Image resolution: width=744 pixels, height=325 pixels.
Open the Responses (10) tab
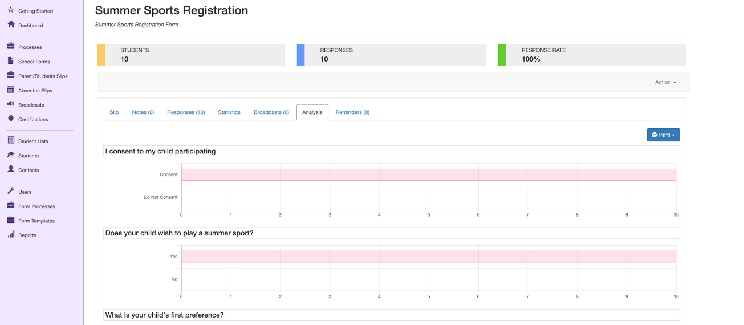[186, 112]
